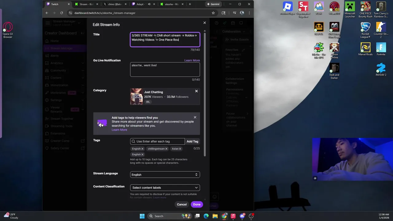This screenshot has height=221, width=393.
Task: Click the taskbar Search box
Action: 170,216
